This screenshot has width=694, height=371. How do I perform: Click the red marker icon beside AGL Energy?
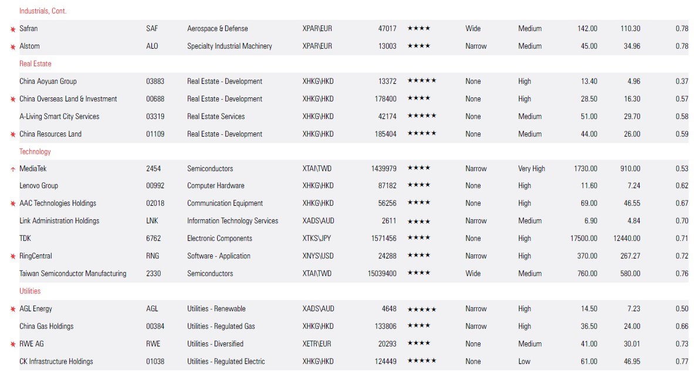(x=12, y=309)
